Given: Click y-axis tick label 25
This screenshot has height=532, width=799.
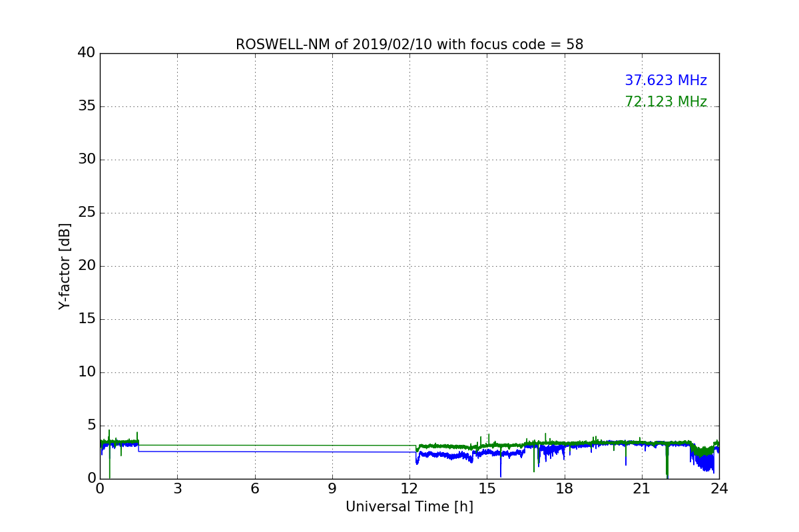Looking at the screenshot, I should (87, 213).
